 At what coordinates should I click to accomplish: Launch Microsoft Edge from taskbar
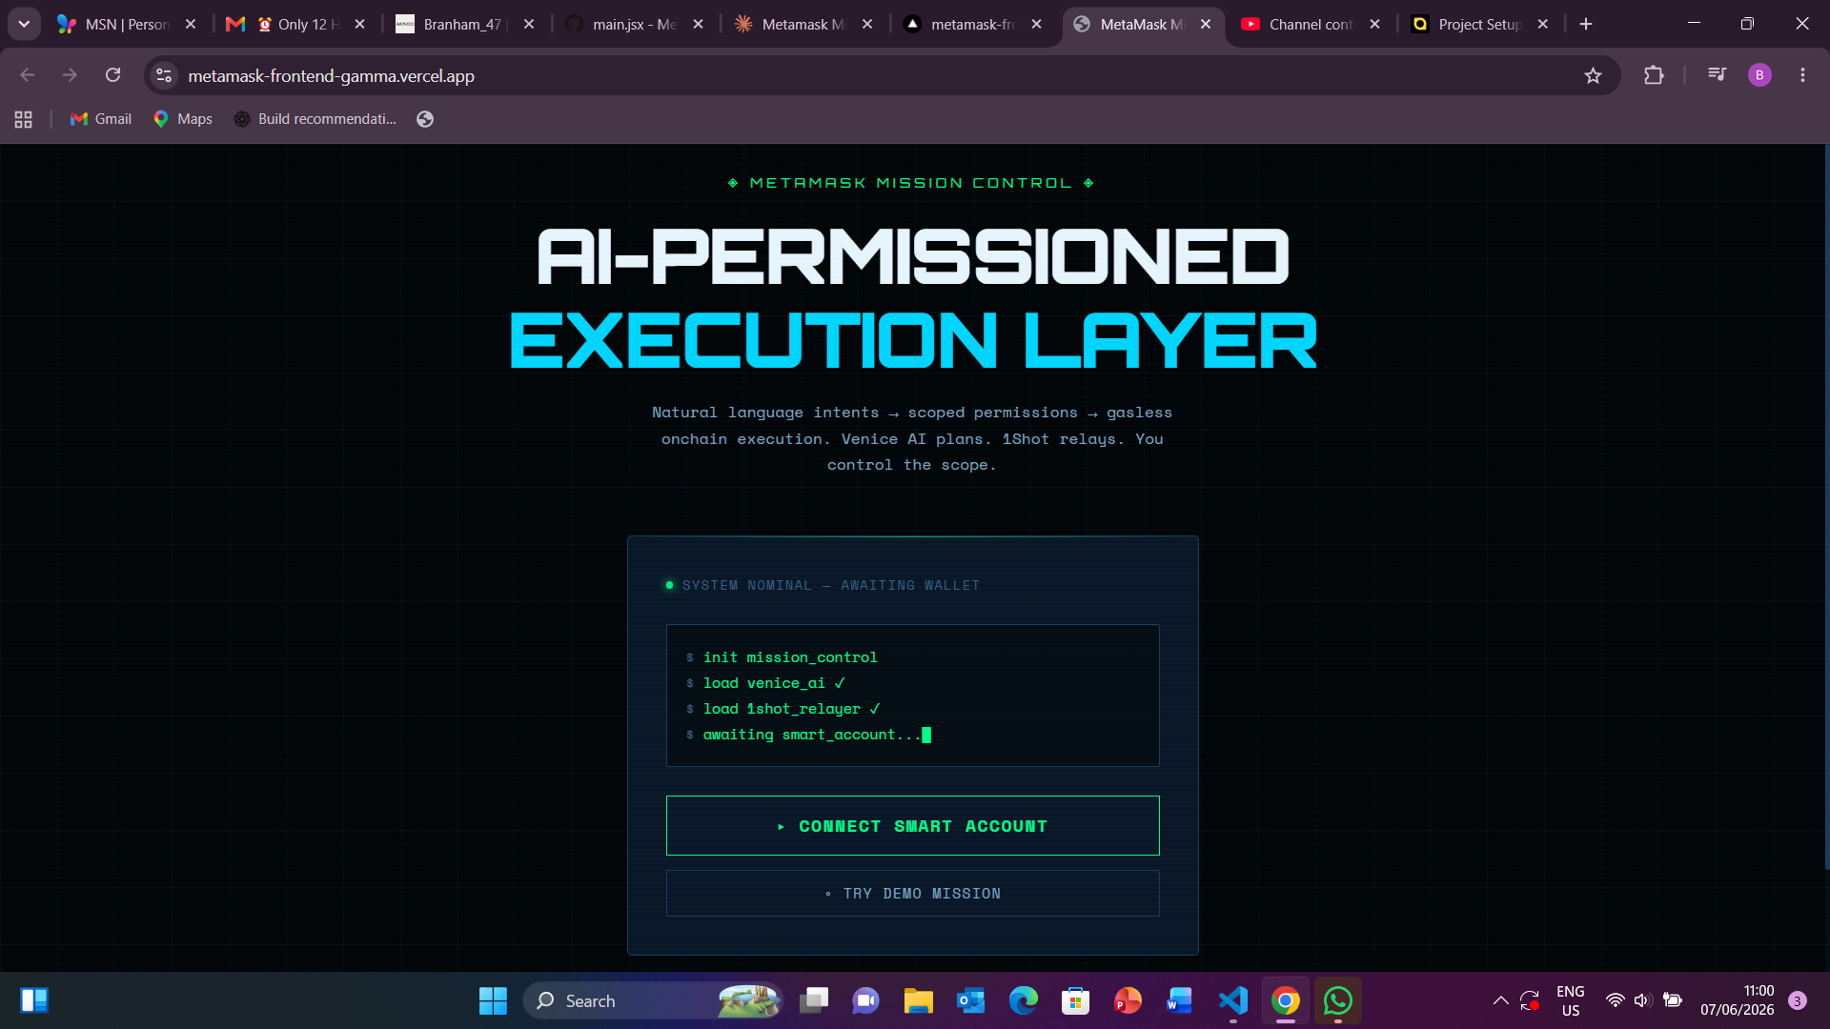(1023, 1000)
